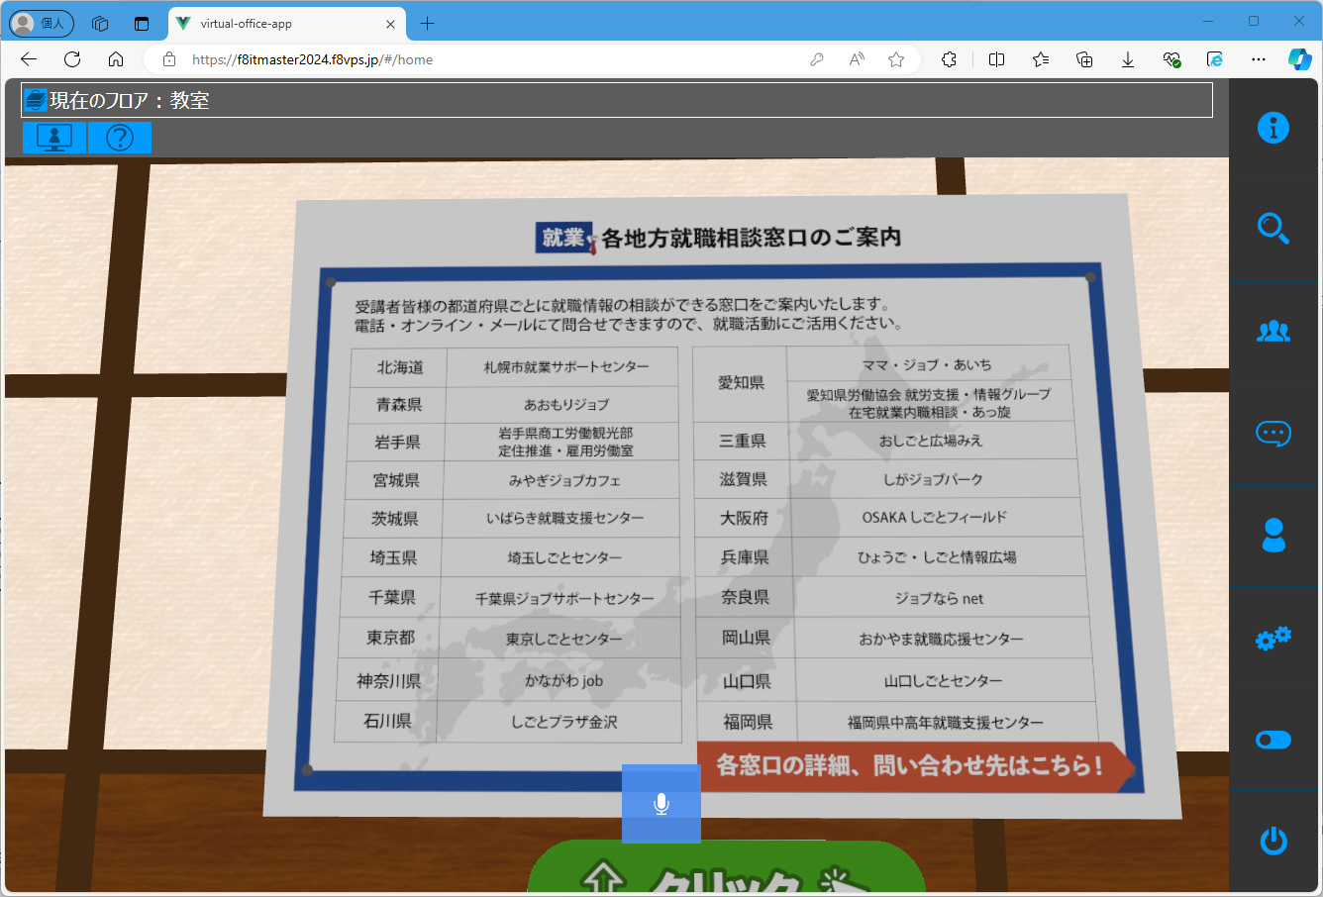Click おかやま就職応援センター entry

[x=942, y=640]
